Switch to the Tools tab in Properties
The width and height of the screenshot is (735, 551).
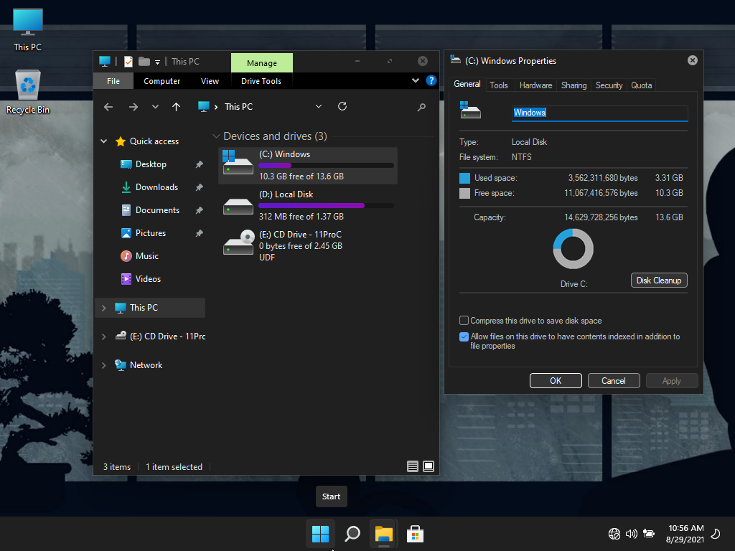pos(499,85)
